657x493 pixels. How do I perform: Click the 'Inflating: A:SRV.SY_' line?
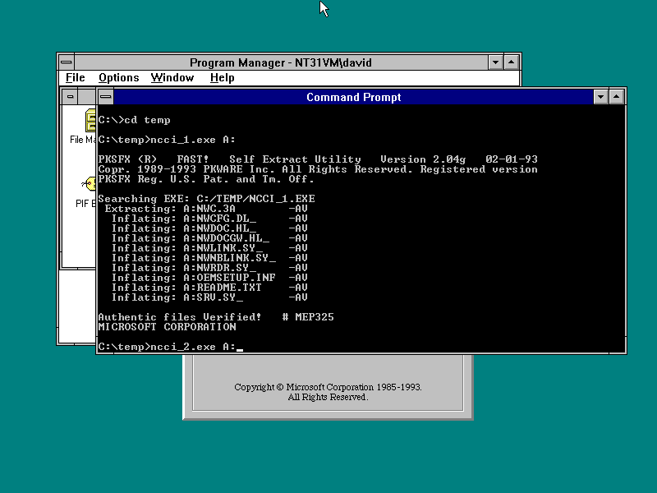[209, 297]
